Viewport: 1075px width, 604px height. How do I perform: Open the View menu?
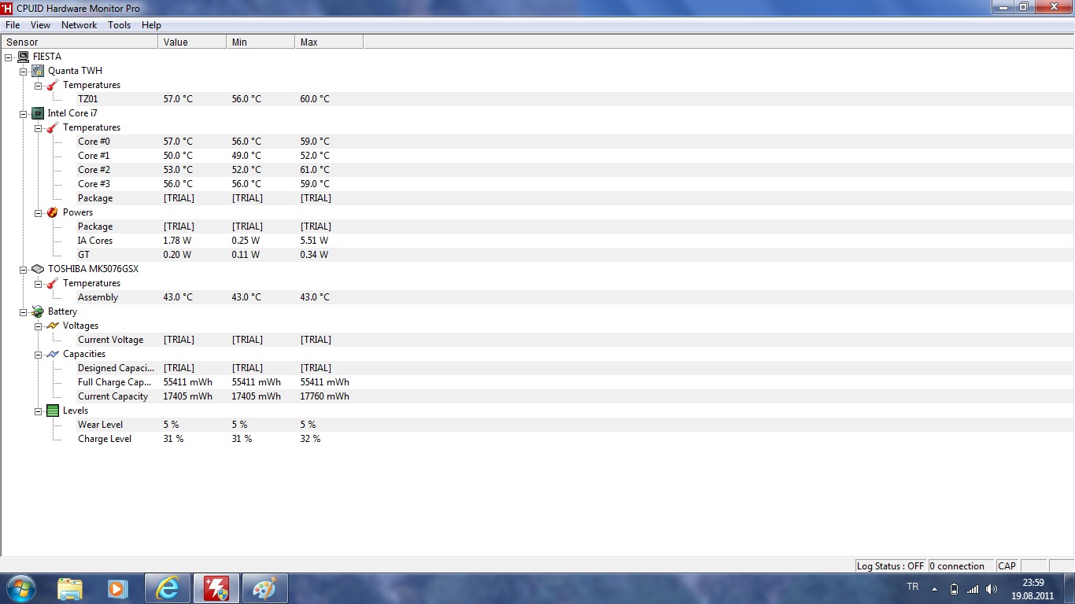(x=40, y=25)
